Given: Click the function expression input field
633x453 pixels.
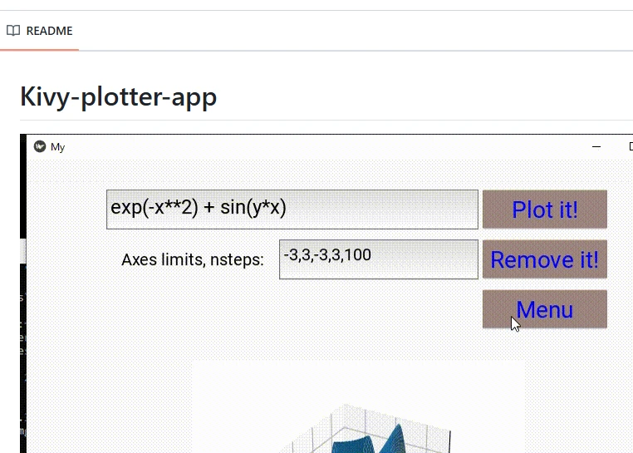Looking at the screenshot, I should tap(292, 209).
